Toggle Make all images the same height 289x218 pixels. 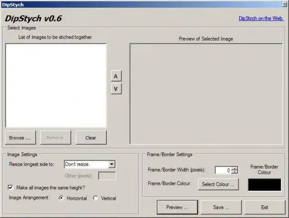pyautogui.click(x=11, y=188)
